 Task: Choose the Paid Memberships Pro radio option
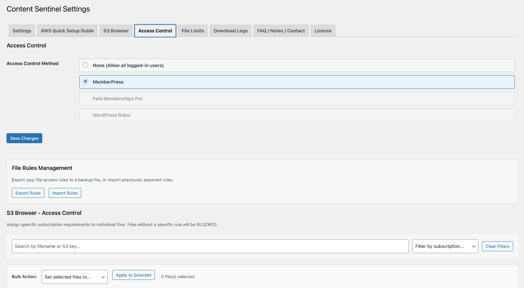(x=85, y=98)
